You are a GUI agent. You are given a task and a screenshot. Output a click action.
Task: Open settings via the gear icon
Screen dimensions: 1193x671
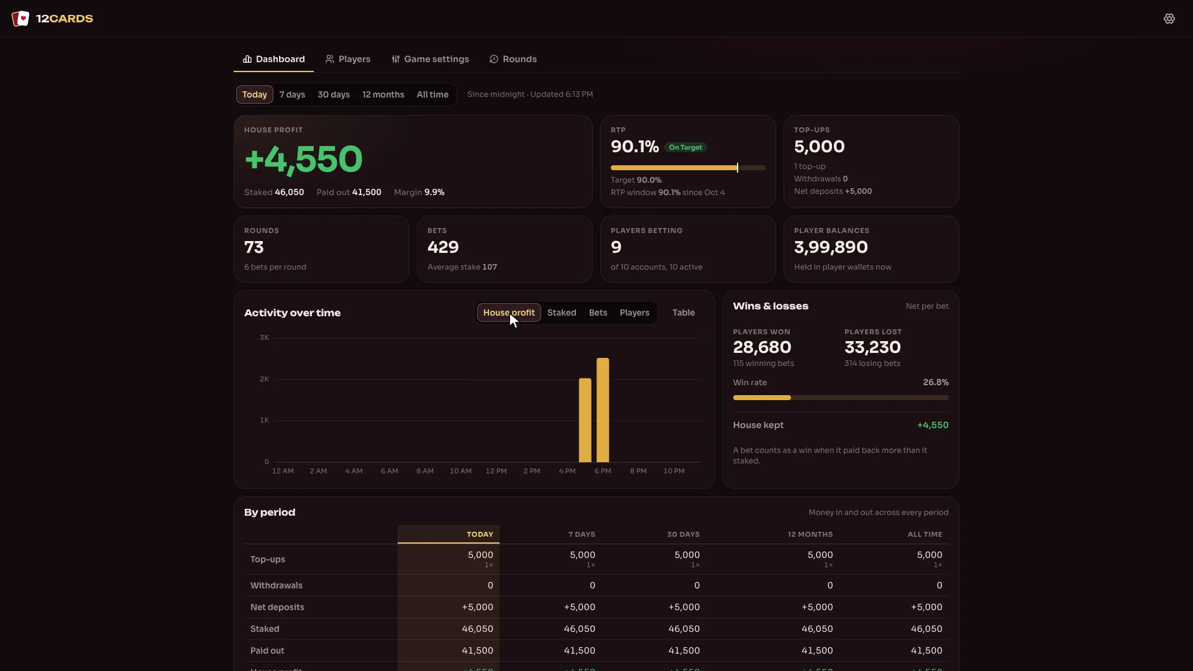tap(1169, 19)
